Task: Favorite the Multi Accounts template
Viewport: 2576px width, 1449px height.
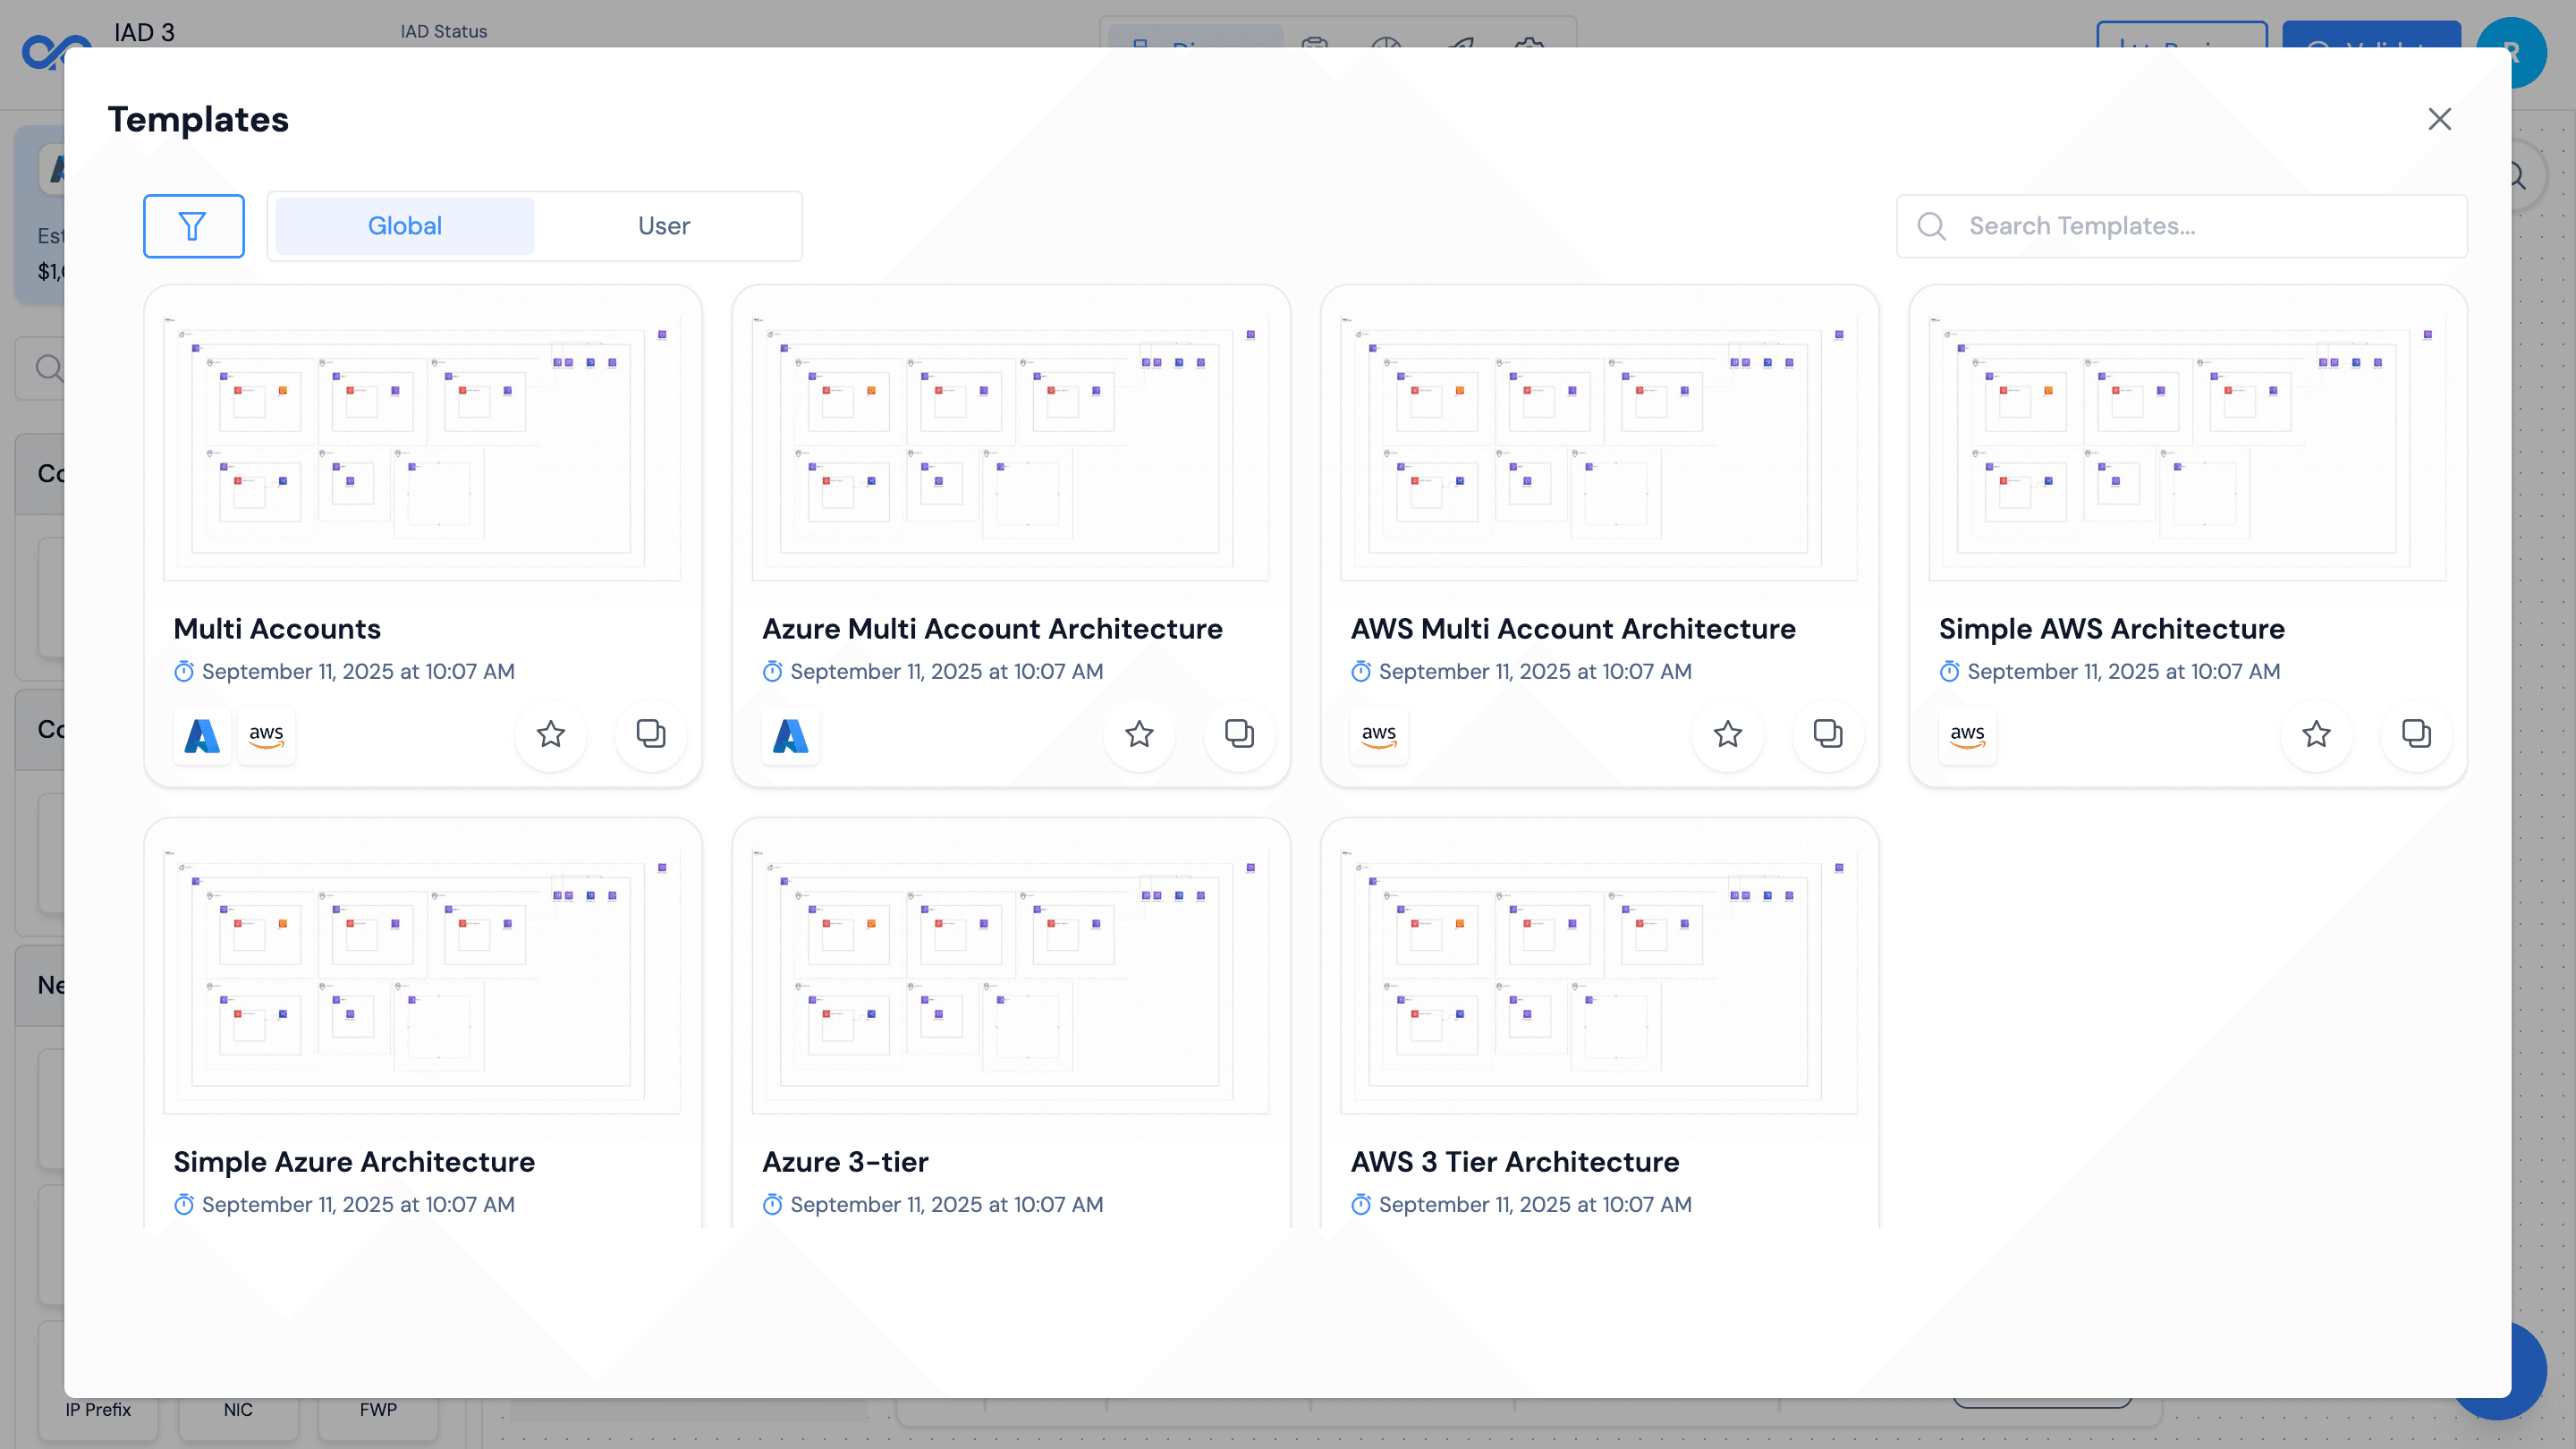Action: (x=551, y=735)
